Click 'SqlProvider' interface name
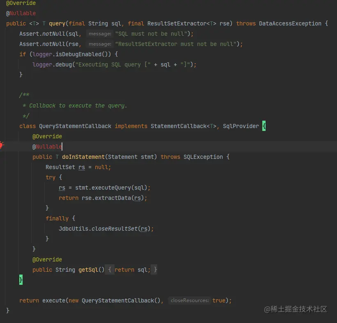 tap(241, 126)
